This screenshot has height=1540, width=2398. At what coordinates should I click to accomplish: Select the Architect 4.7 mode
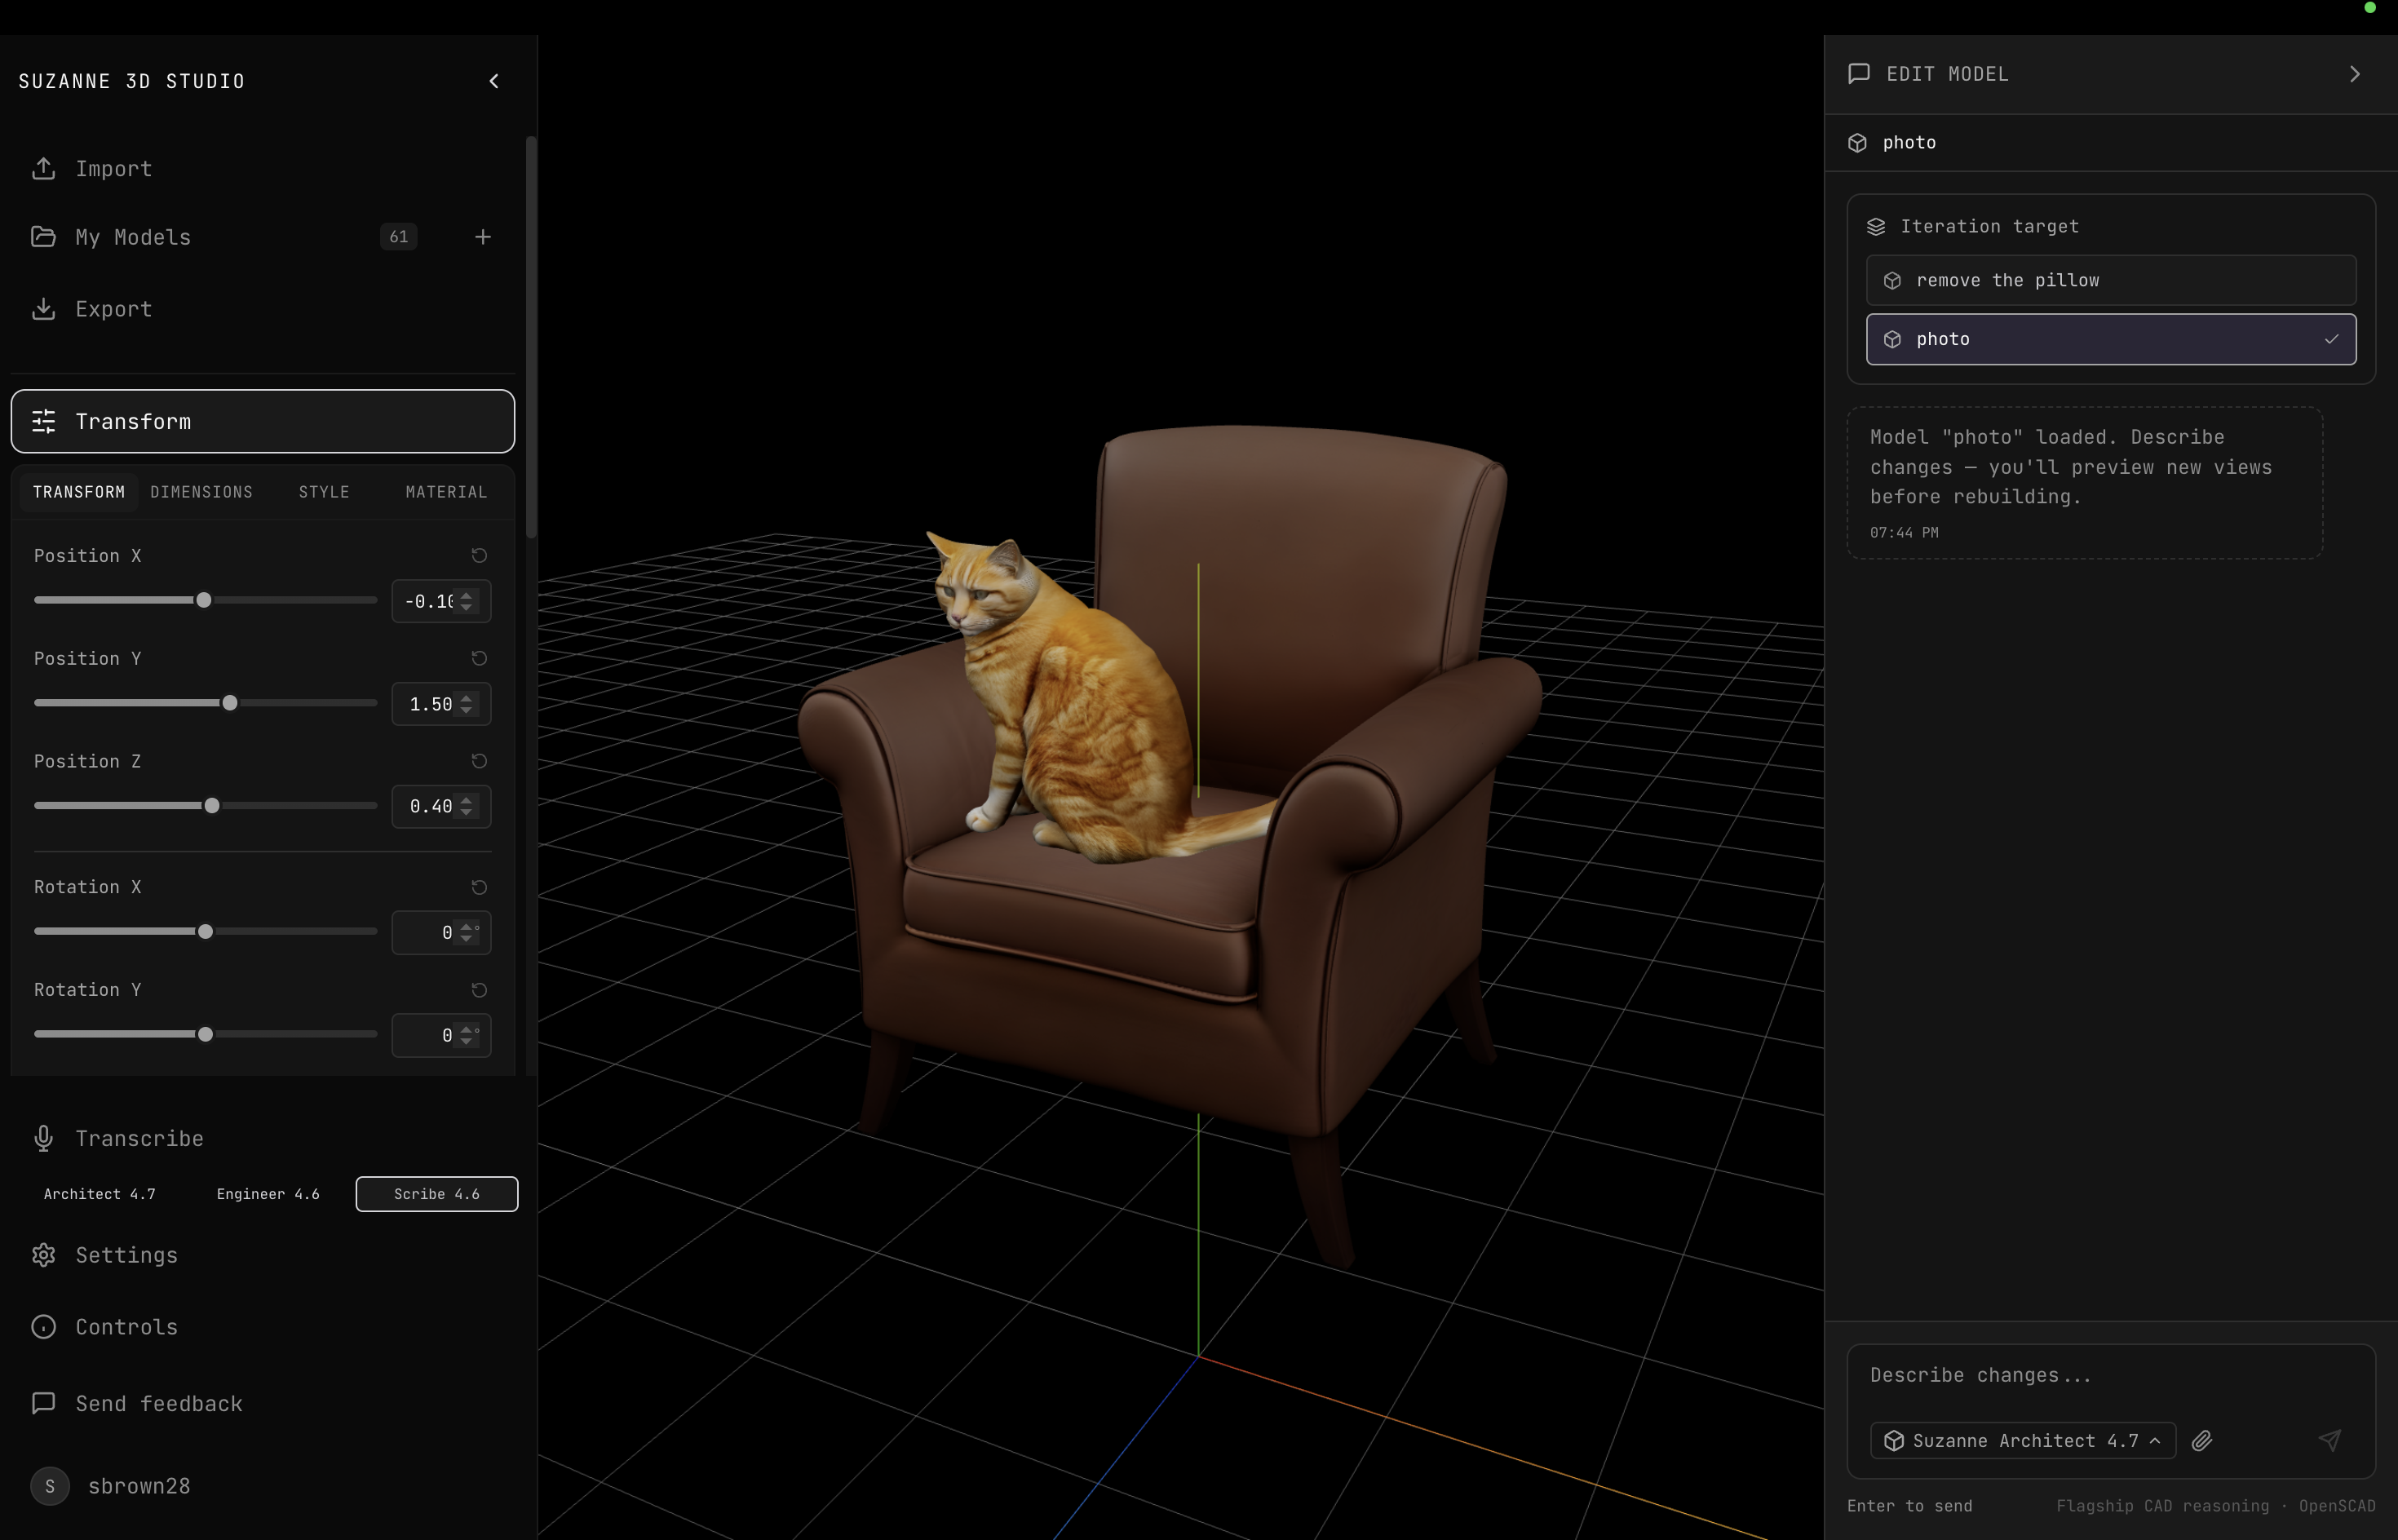tap(99, 1193)
